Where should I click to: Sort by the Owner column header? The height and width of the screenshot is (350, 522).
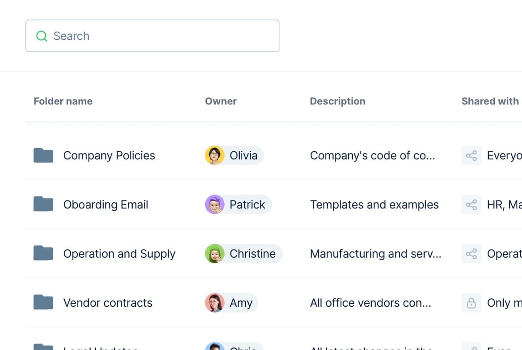[220, 101]
